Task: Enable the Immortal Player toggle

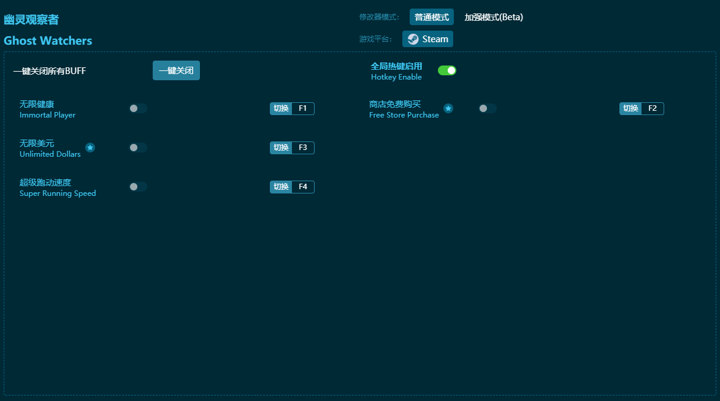Action: (x=138, y=108)
